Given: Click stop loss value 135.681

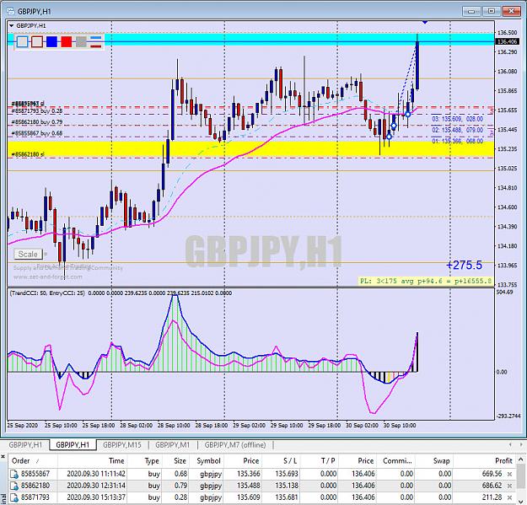Looking at the screenshot, I should 287,497.
